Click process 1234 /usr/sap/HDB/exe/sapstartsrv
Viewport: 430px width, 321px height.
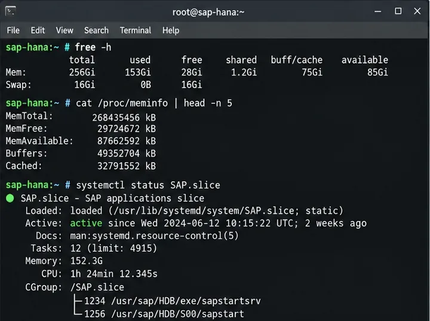[x=172, y=301]
